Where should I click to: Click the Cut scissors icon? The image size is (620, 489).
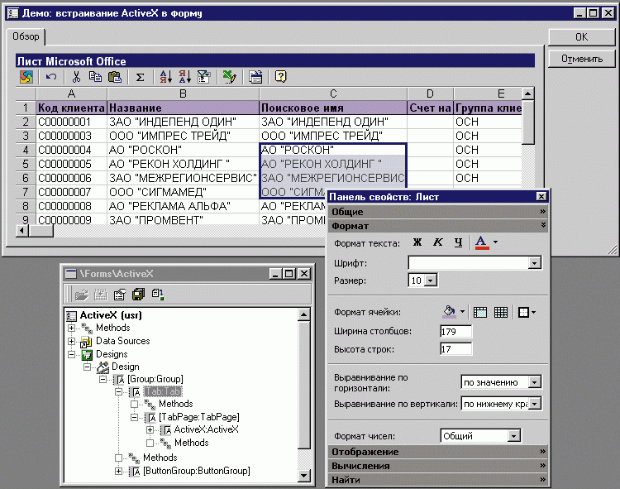pyautogui.click(x=76, y=77)
